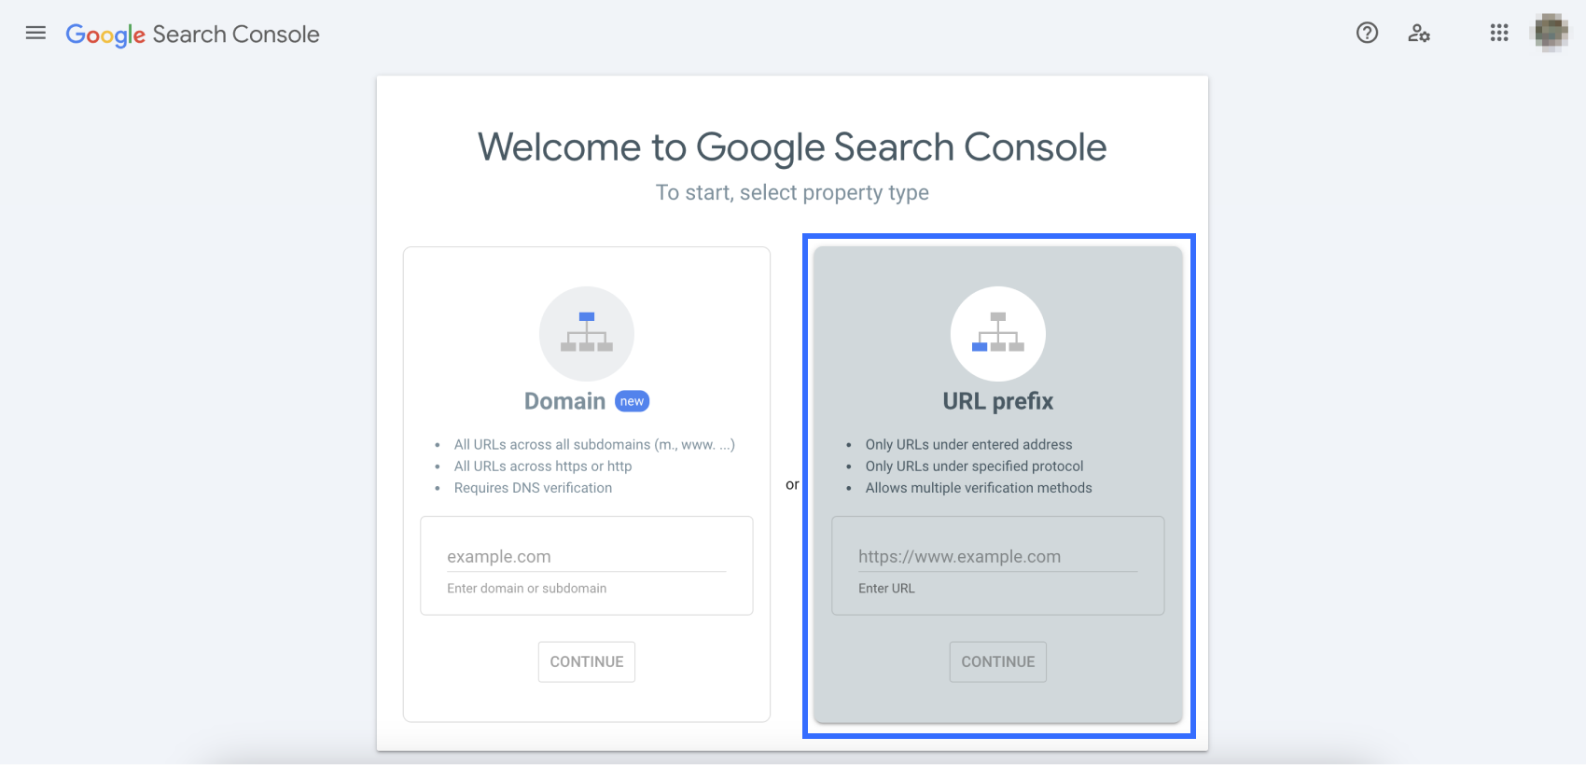This screenshot has width=1586, height=765.
Task: Open the main navigation hamburger menu
Action: click(35, 34)
